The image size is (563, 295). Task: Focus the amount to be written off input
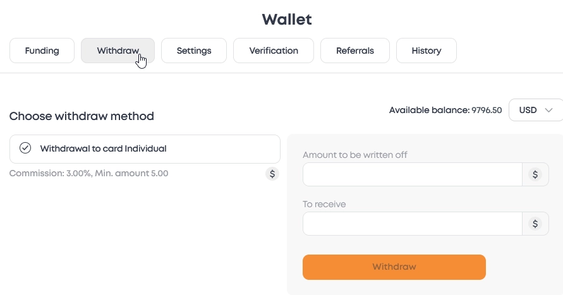(412, 174)
